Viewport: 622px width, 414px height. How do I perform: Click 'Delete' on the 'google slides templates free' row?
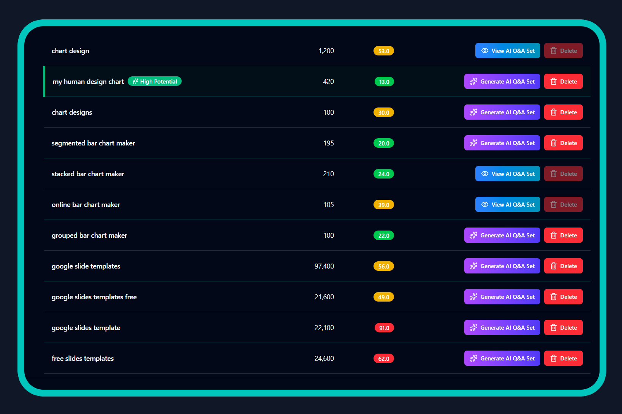[x=563, y=297]
